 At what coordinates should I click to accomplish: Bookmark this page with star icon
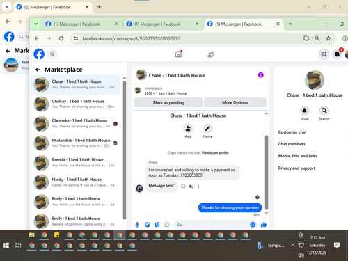tap(328, 38)
